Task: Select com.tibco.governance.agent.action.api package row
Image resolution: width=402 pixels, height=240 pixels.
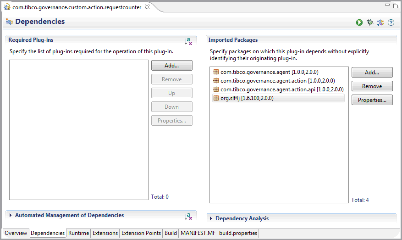Action: pyautogui.click(x=278, y=89)
